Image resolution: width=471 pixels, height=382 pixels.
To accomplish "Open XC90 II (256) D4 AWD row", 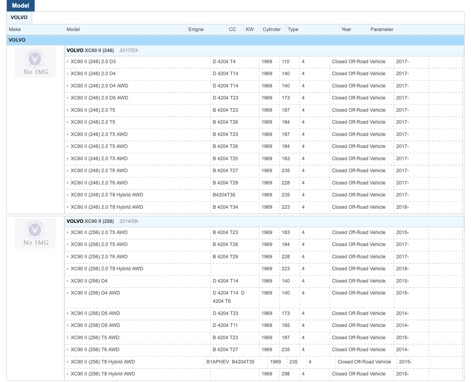I will (264, 297).
